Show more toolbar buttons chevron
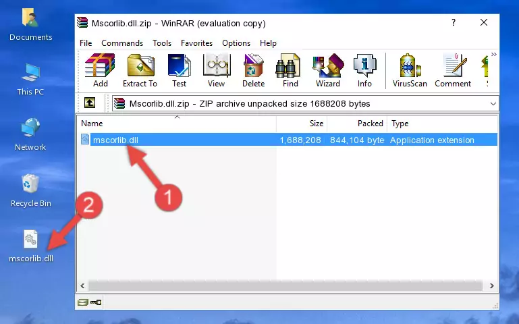The image size is (519, 324). coord(494,54)
